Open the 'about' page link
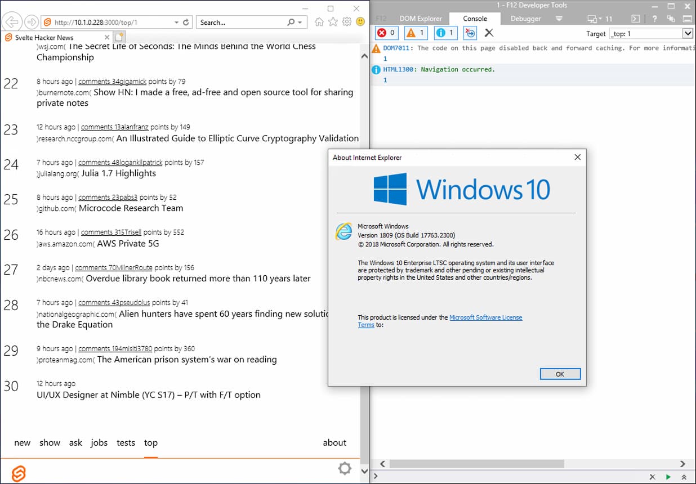 [x=334, y=443]
